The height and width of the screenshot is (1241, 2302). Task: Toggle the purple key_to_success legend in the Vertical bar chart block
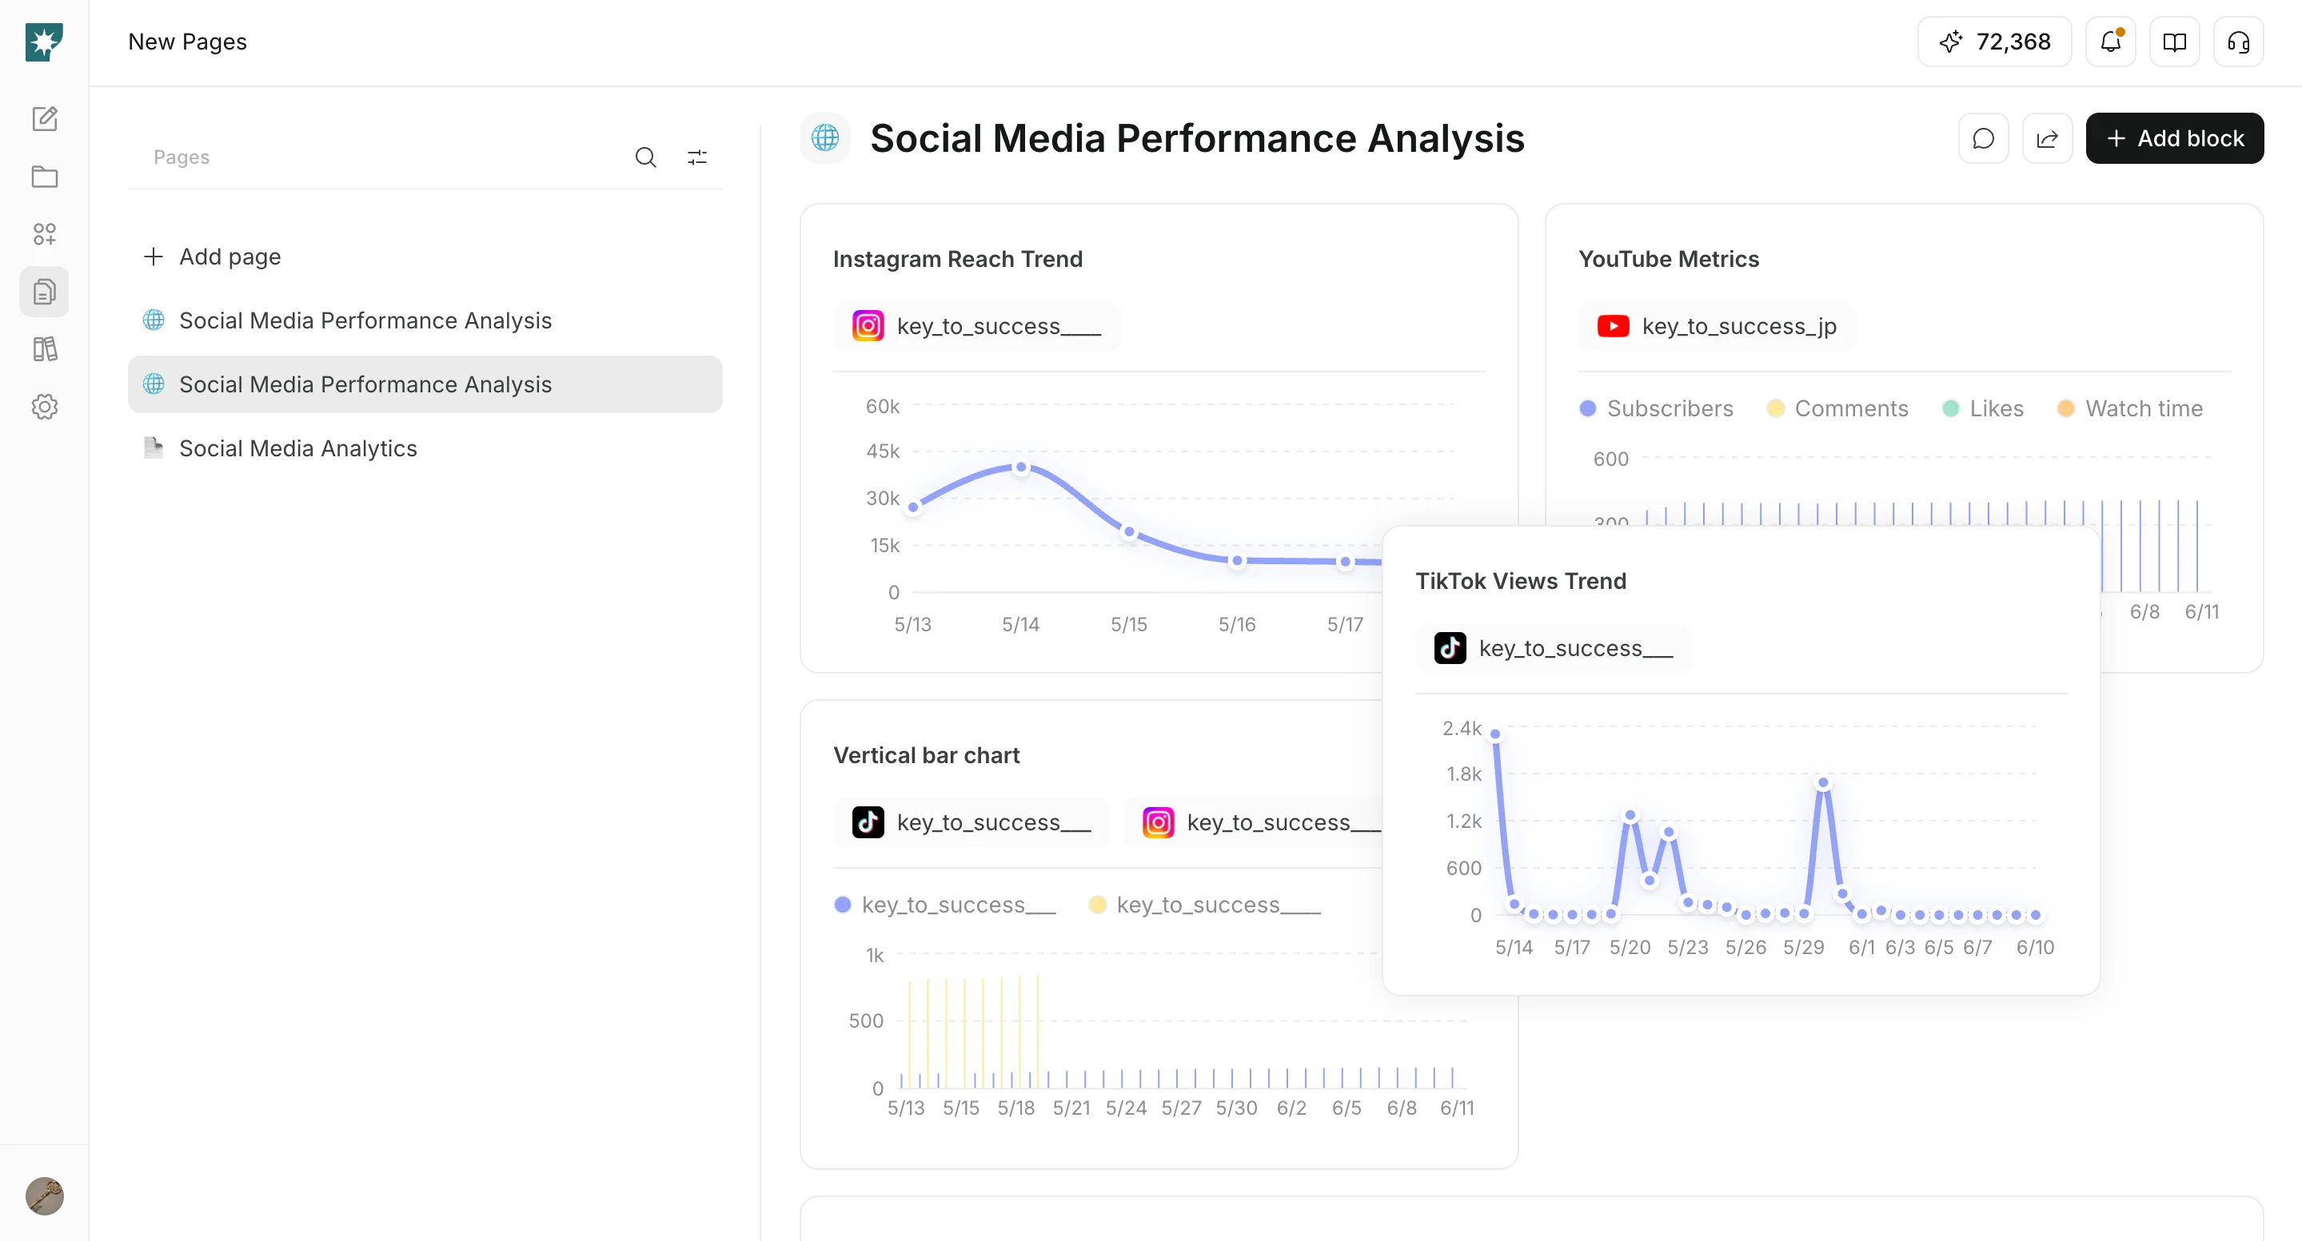pyautogui.click(x=944, y=905)
